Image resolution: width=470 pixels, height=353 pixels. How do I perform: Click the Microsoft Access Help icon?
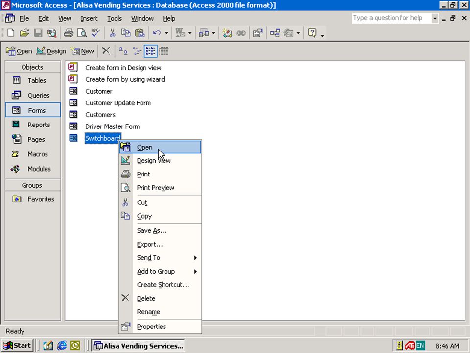(312, 33)
